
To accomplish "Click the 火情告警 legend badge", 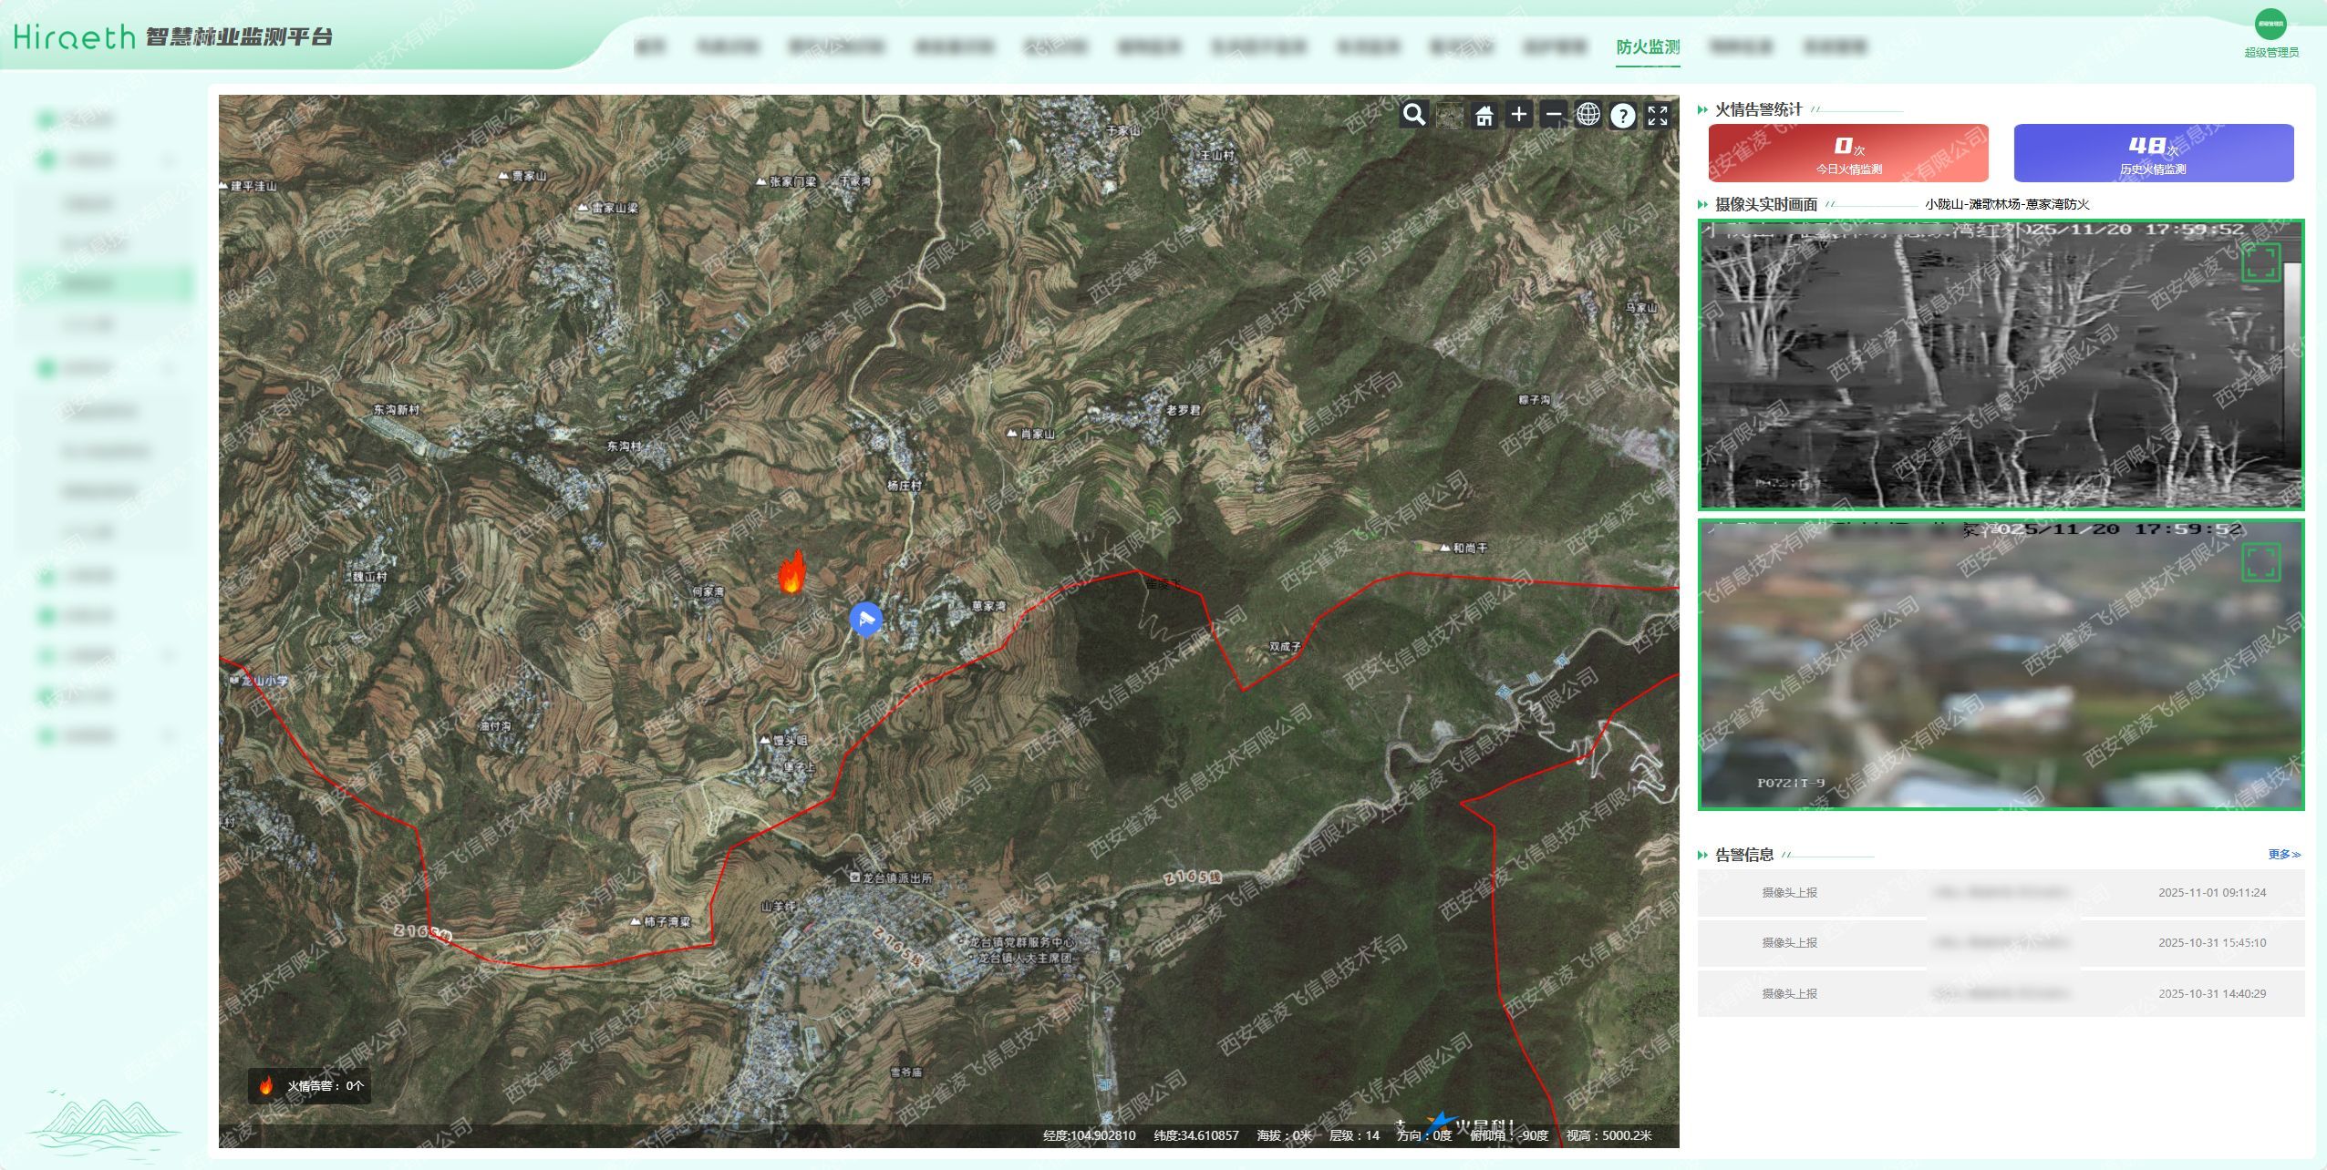I will pos(310,1085).
